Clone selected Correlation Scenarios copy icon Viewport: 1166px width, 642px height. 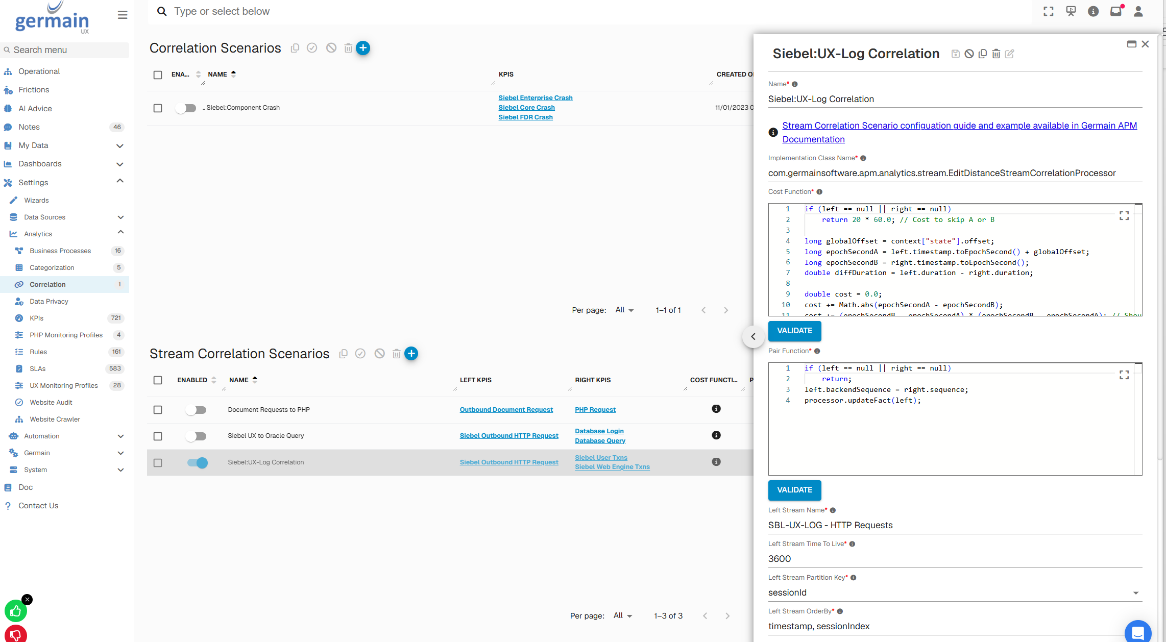coord(295,48)
